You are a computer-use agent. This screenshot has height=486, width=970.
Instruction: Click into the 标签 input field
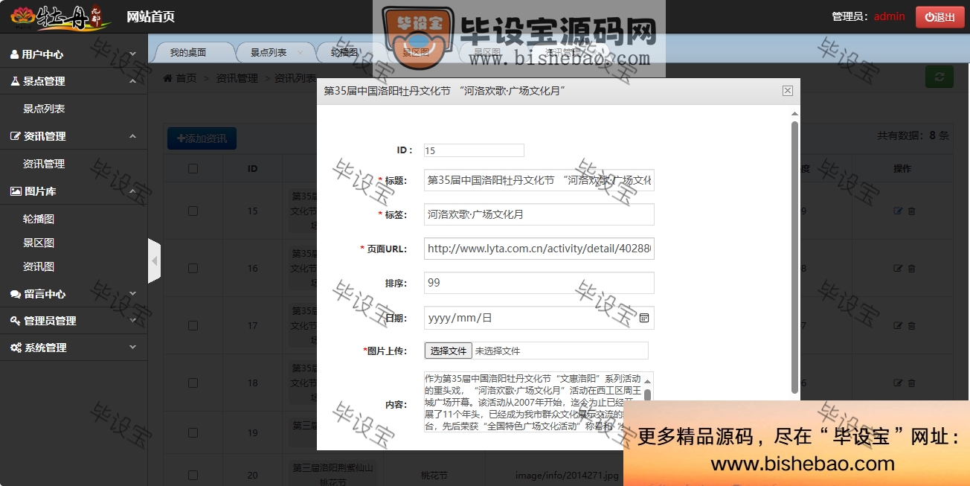pos(539,214)
